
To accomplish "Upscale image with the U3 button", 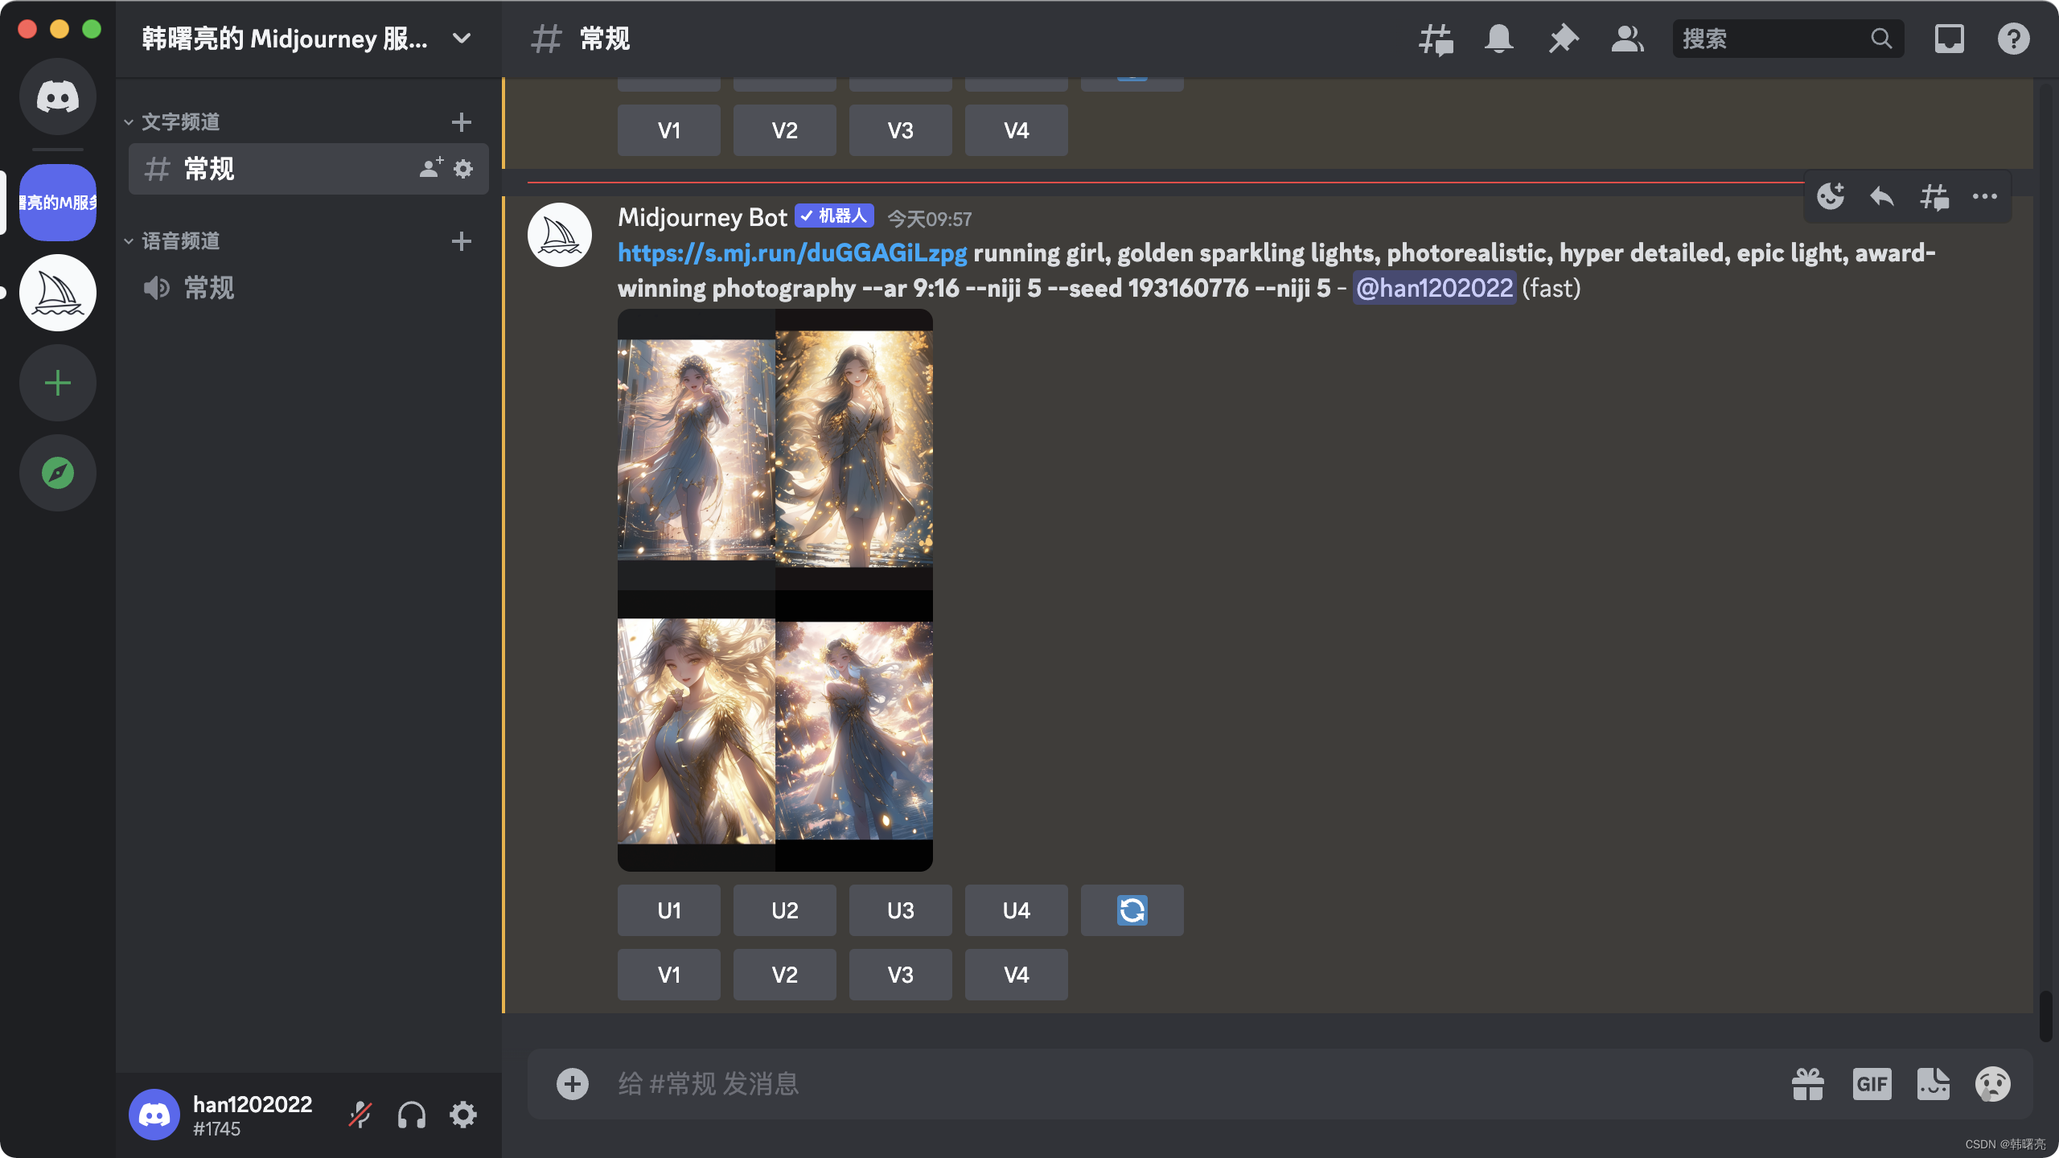I will click(901, 910).
